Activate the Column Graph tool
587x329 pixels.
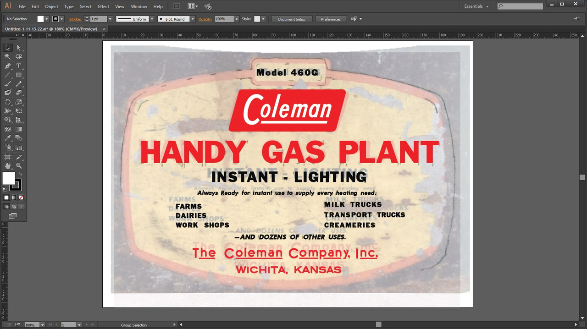19,148
